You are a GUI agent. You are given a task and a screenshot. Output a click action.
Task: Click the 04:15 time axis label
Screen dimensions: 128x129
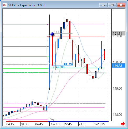(10, 124)
